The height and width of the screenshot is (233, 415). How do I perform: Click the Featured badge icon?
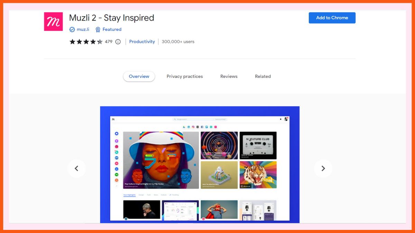[x=98, y=29]
